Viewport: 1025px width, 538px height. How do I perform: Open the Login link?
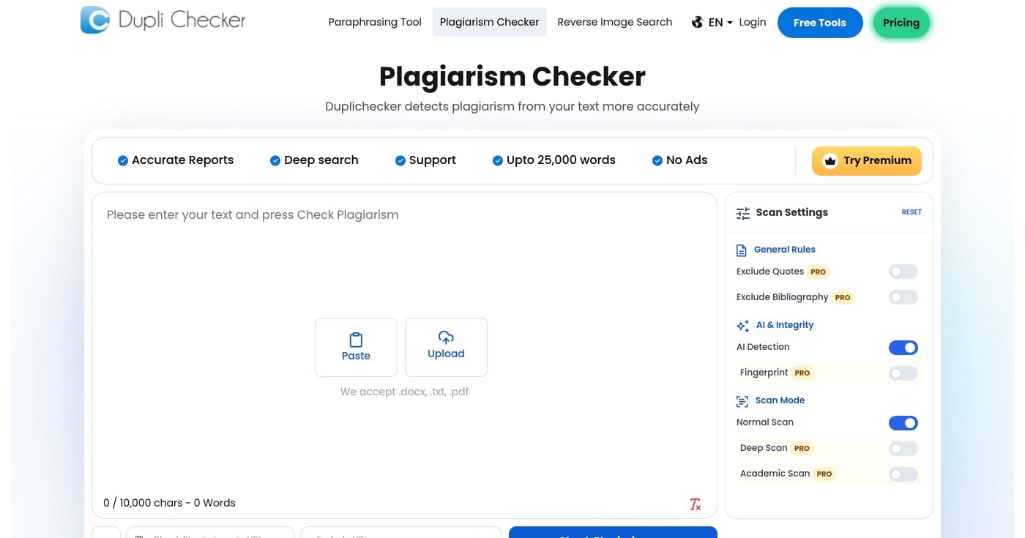(x=752, y=22)
